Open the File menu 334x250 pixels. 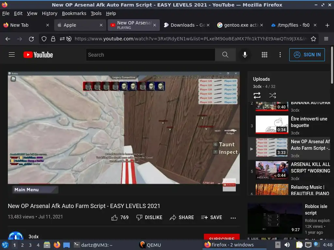6,13
